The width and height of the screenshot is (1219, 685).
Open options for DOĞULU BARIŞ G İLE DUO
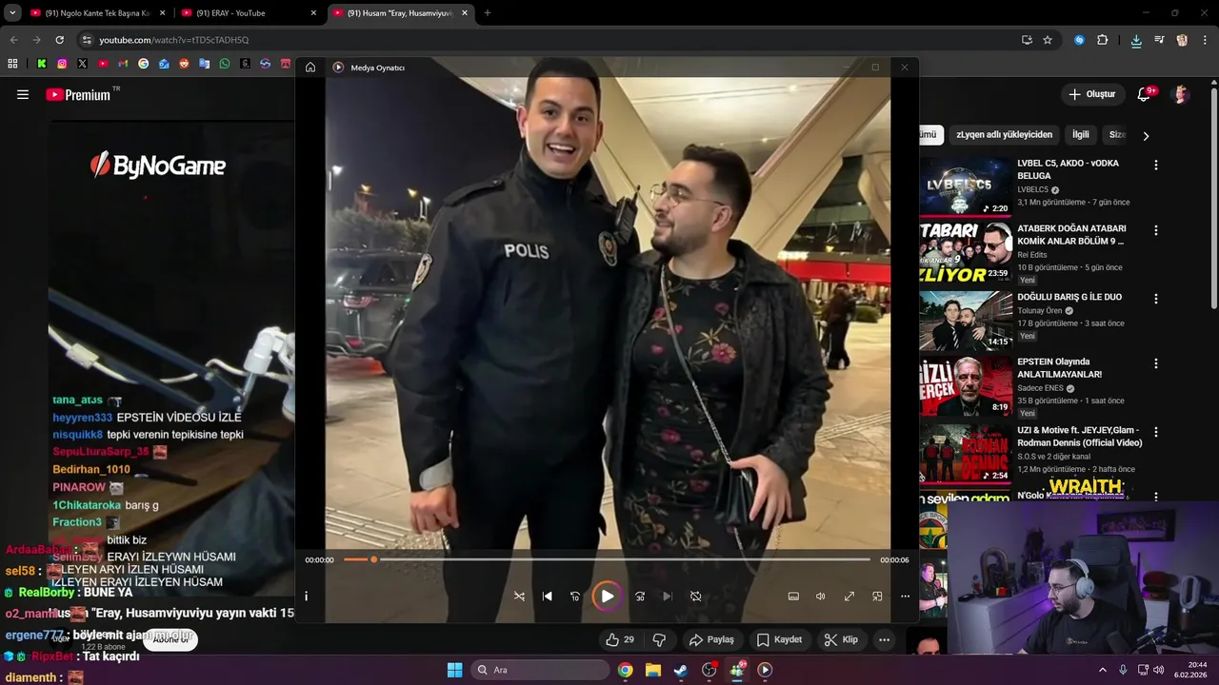coord(1156,298)
